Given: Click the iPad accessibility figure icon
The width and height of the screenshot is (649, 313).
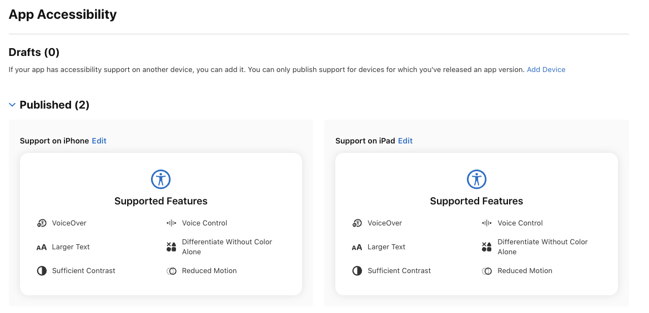Looking at the screenshot, I should pos(476,179).
